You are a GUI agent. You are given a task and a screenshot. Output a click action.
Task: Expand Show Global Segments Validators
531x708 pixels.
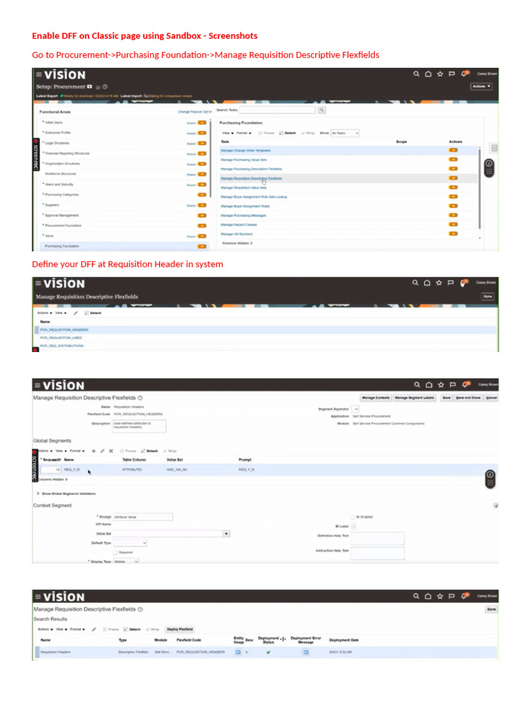point(38,494)
